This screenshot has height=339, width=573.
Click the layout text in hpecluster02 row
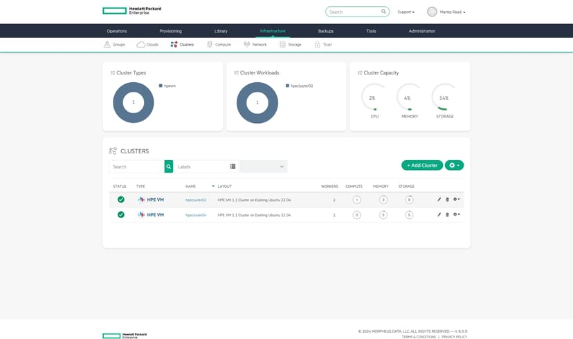254,200
